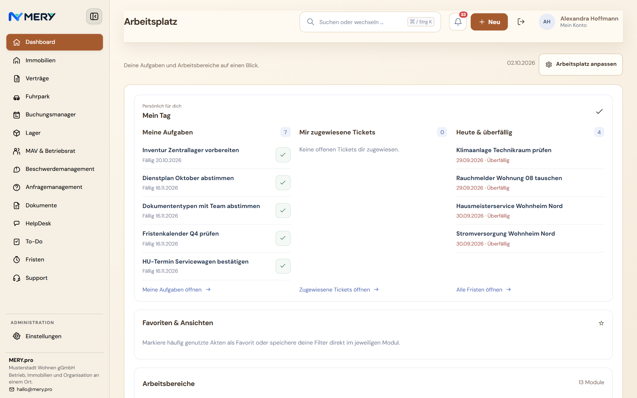Focus the Suchen oder wechseln search field
This screenshot has width=637, height=398.
coord(370,22)
